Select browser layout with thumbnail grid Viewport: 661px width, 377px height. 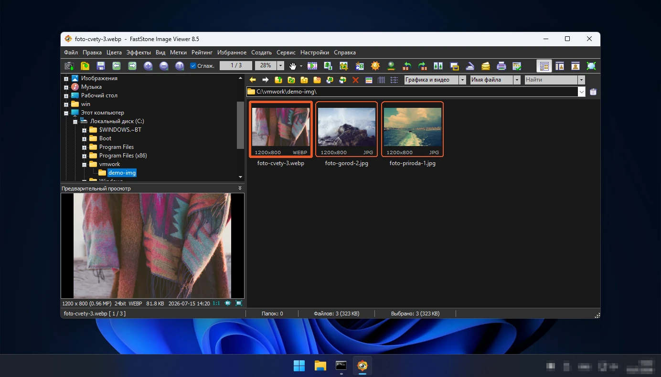(x=544, y=66)
